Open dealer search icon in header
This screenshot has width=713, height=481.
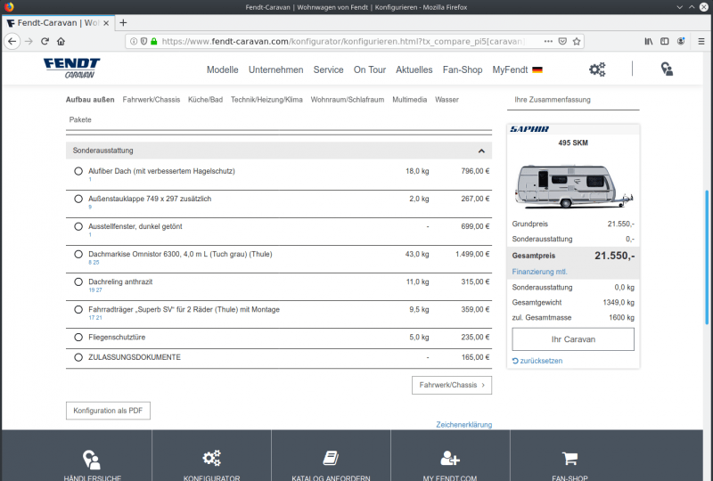coord(667,69)
